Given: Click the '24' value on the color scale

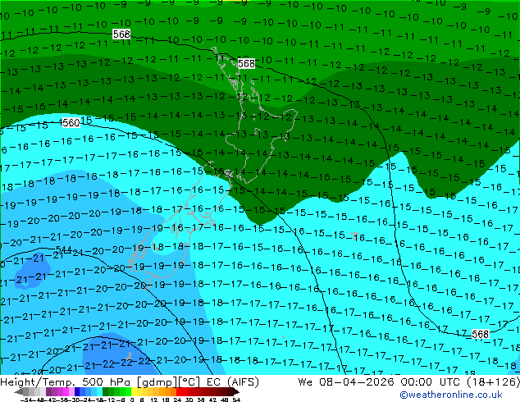Looking at the screenshot, I should click(x=177, y=400).
